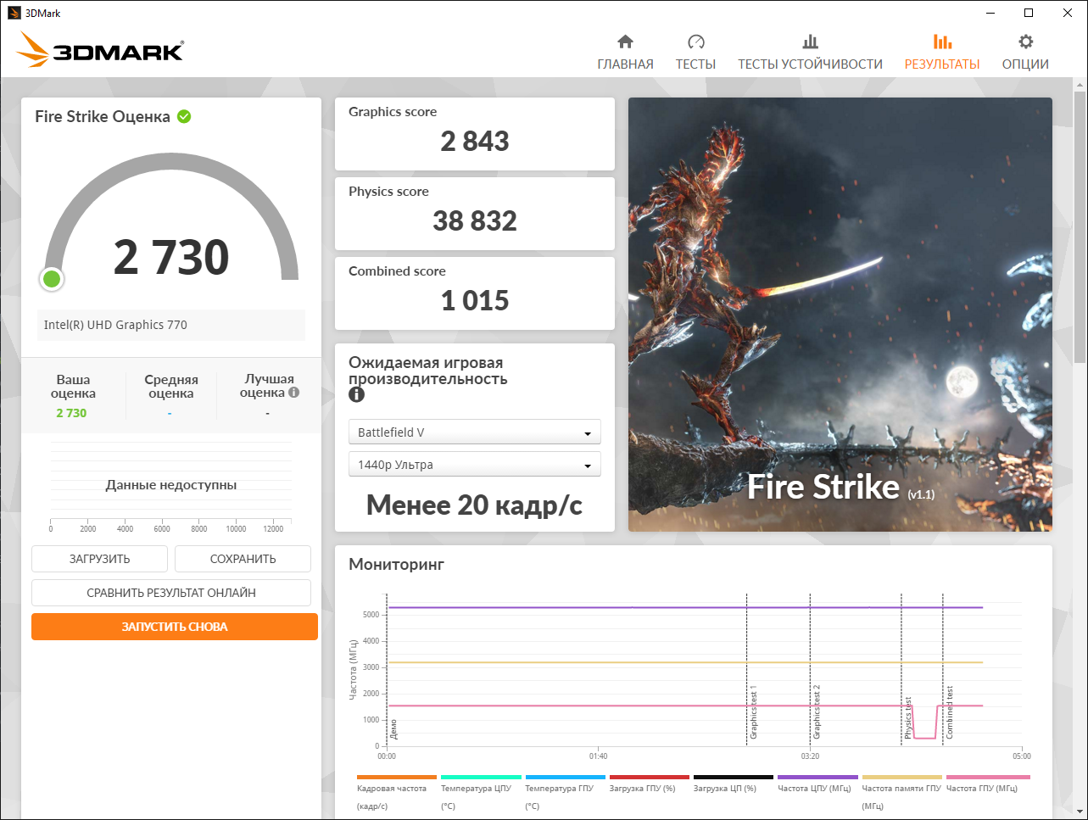Click the vertical scrollbar thumb
Screen dimensions: 1088x820
[x=1080, y=226]
